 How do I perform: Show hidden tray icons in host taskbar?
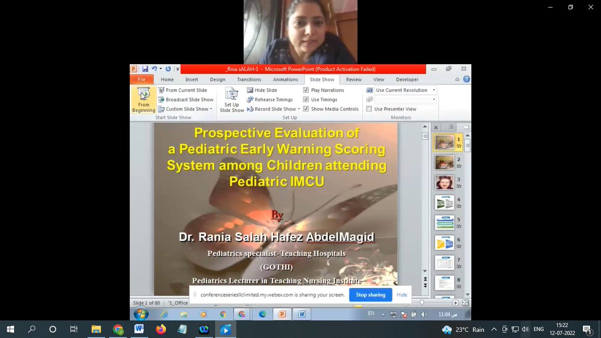(x=494, y=329)
